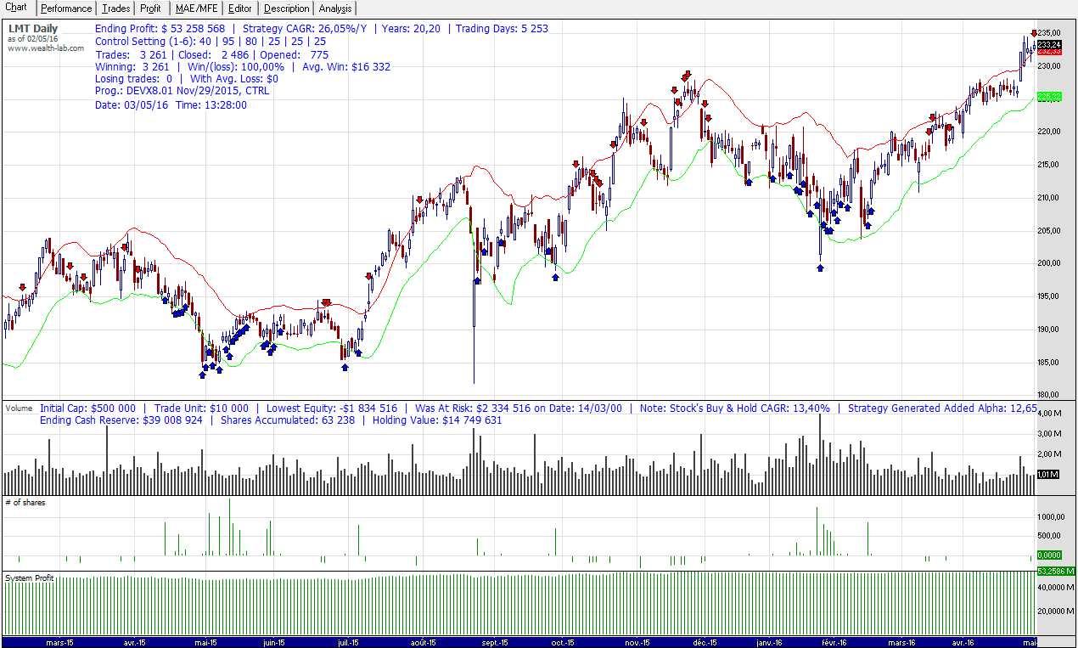Open the MAE/MFE tab
Viewport: 1078px width, 648px height.
pos(196,8)
